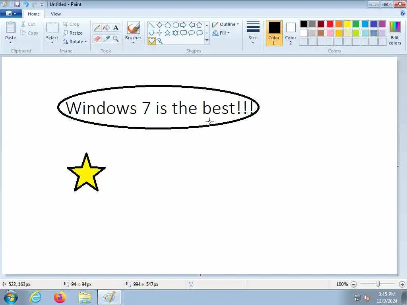Open the shape Outline dropdown
Screen dimensions: 407x305
tap(226, 24)
